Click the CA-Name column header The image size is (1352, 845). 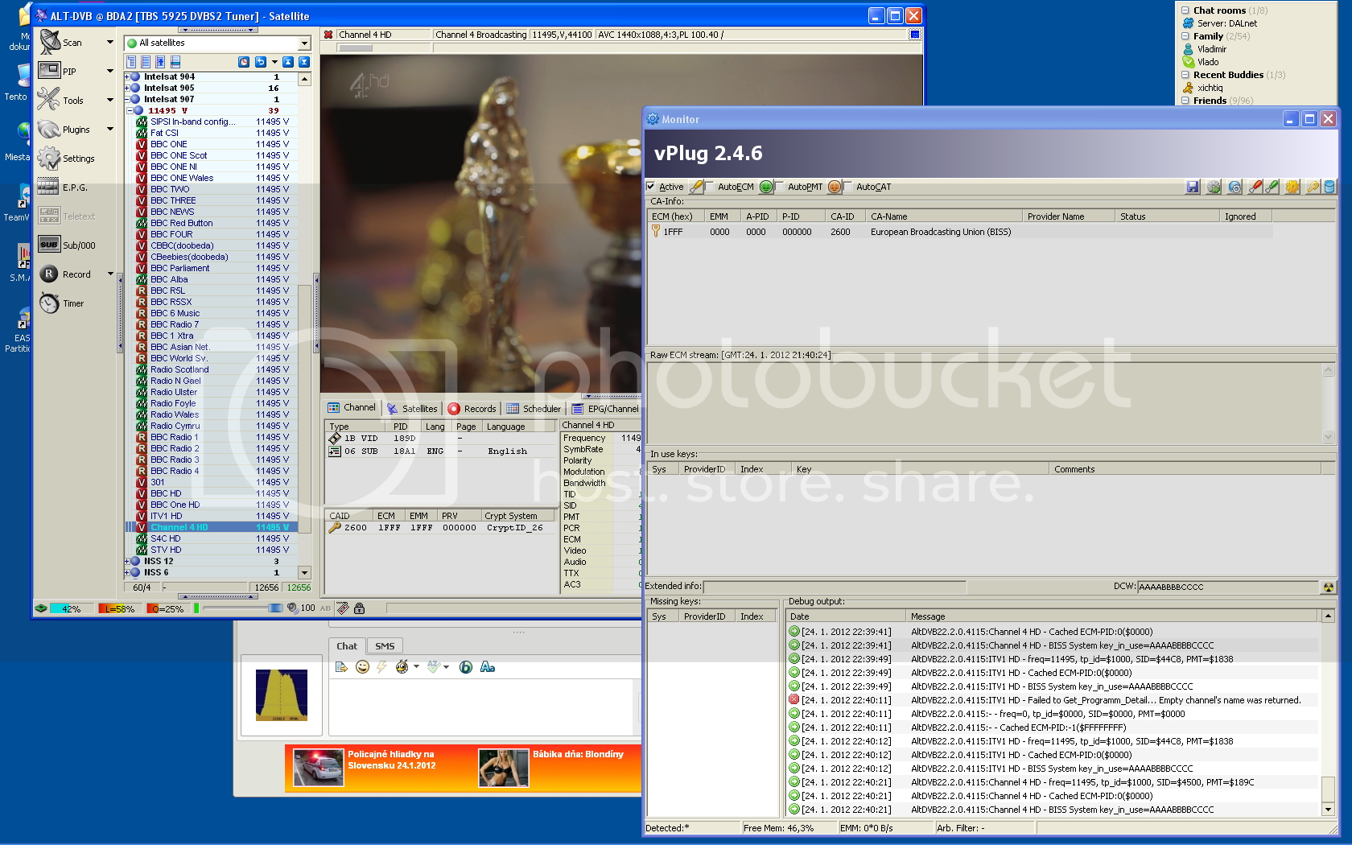tap(943, 216)
